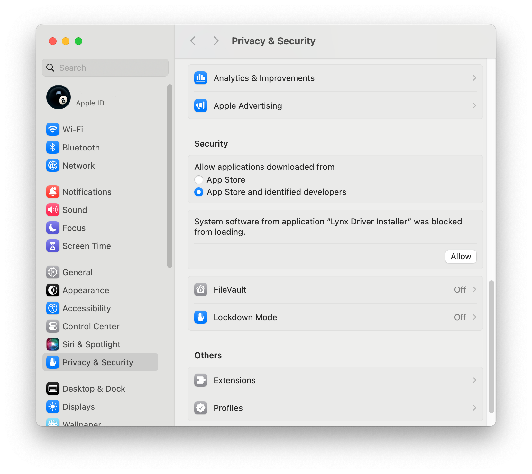Open the Wi-Fi sidebar item
Viewport: 532px width, 474px height.
point(100,130)
